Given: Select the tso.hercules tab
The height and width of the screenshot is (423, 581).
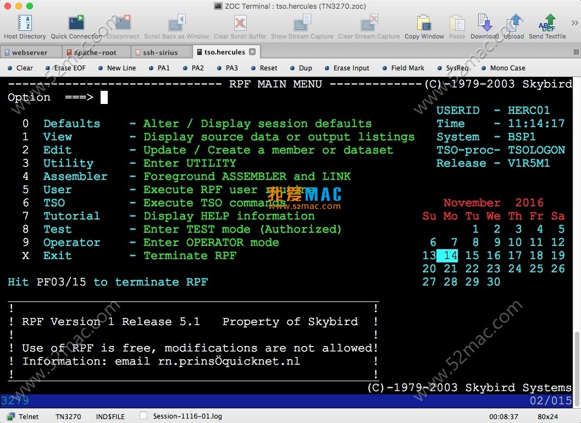Looking at the screenshot, I should tap(225, 52).
